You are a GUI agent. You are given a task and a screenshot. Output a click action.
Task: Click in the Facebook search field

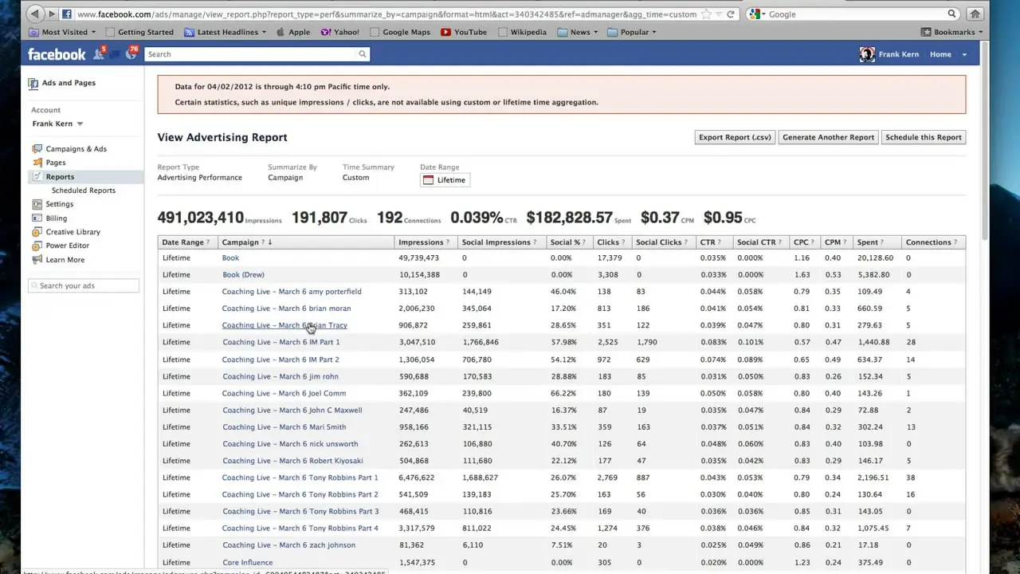[251, 54]
